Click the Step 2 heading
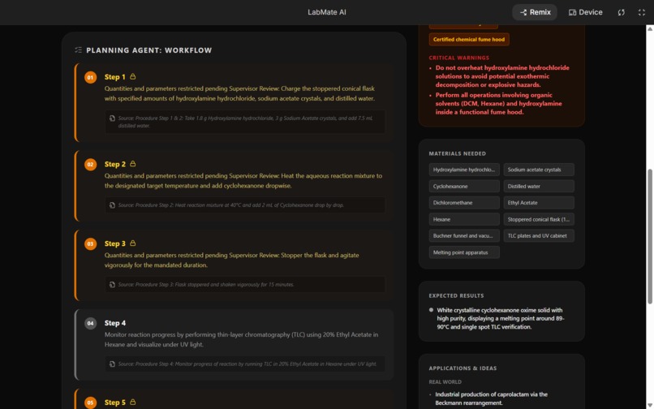The height and width of the screenshot is (409, 654). [x=114, y=164]
